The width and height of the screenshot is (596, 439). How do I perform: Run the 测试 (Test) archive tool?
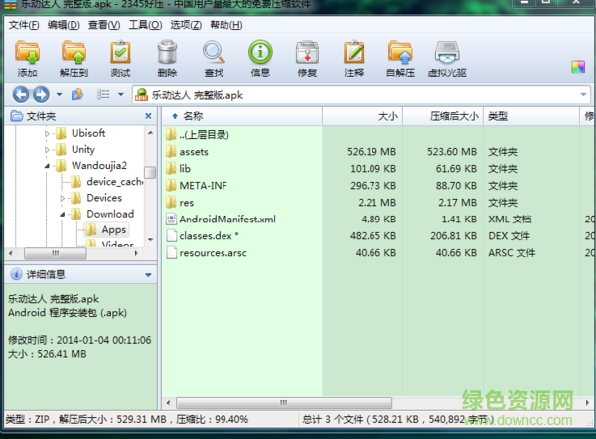(x=120, y=57)
